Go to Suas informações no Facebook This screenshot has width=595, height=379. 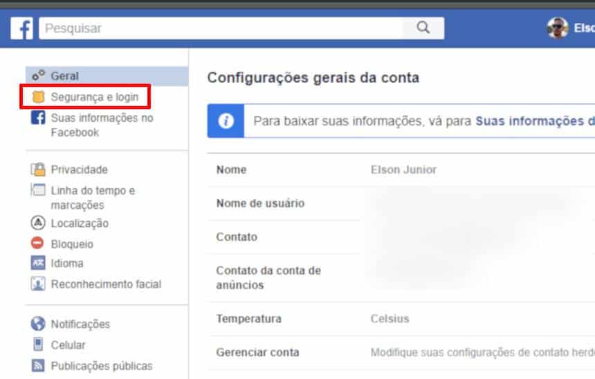click(102, 124)
